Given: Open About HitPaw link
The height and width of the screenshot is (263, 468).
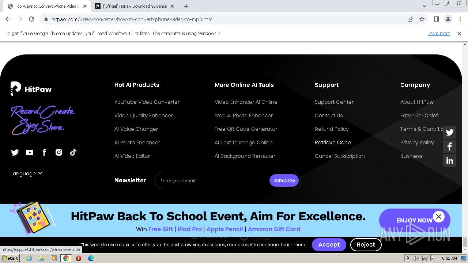Looking at the screenshot, I should click(x=417, y=102).
